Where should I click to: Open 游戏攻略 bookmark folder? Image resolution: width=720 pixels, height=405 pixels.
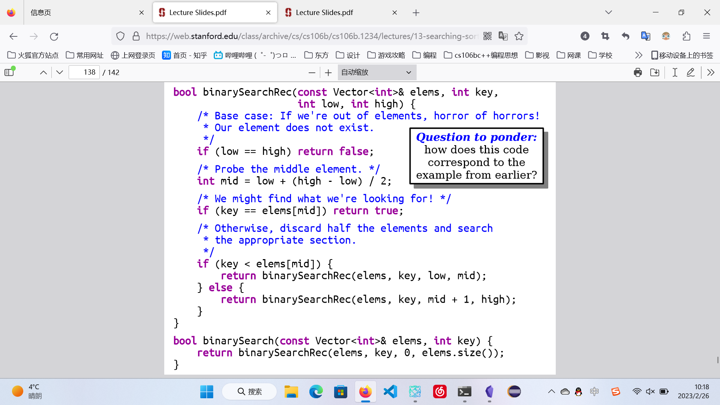click(x=386, y=55)
